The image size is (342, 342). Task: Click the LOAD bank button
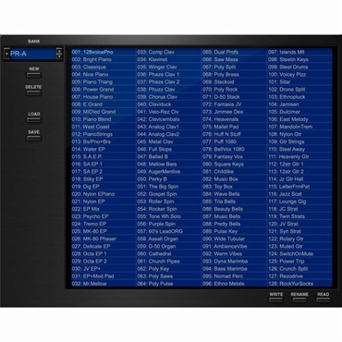[33, 119]
